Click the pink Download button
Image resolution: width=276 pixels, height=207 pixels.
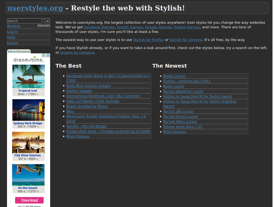pos(29,200)
